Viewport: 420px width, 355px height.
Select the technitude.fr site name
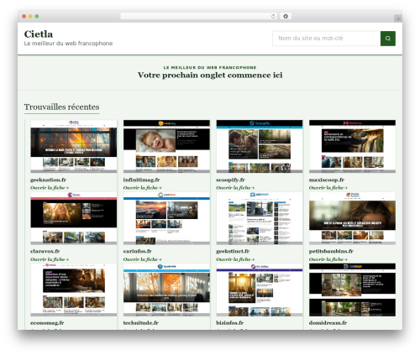tap(141, 323)
